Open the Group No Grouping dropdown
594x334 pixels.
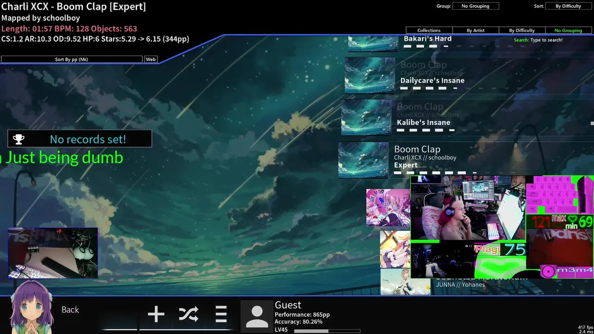[x=475, y=6]
